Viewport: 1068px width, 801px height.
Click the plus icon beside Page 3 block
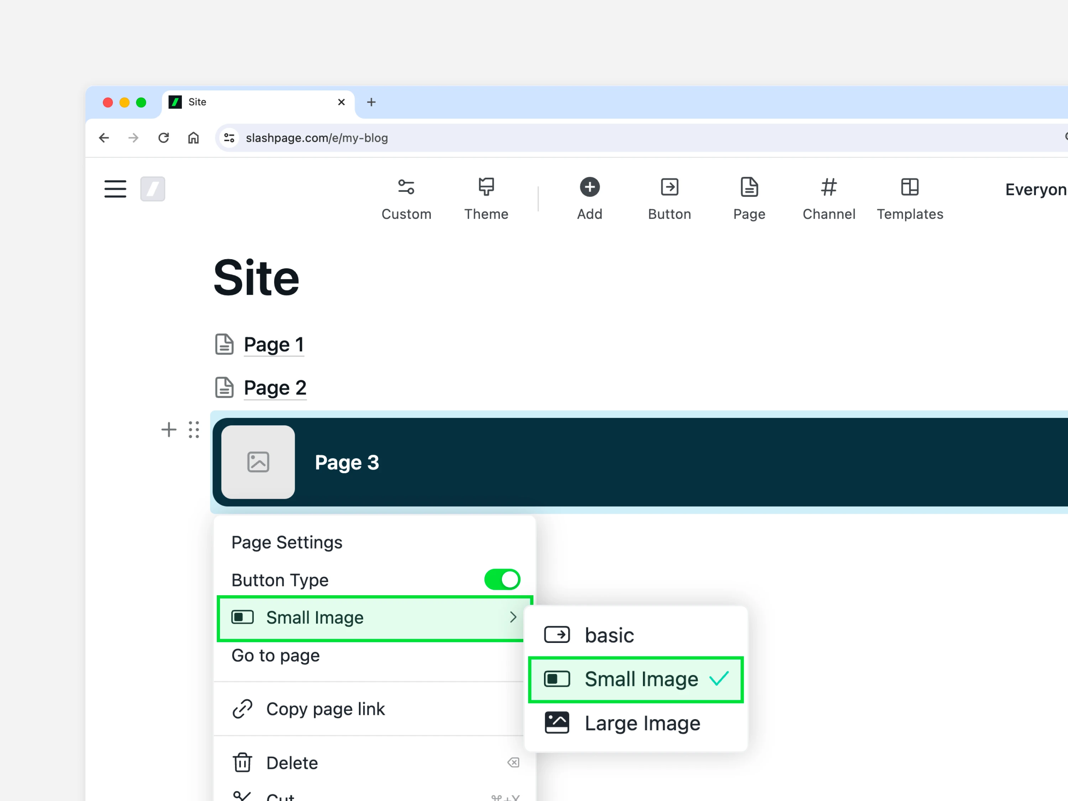tap(168, 429)
